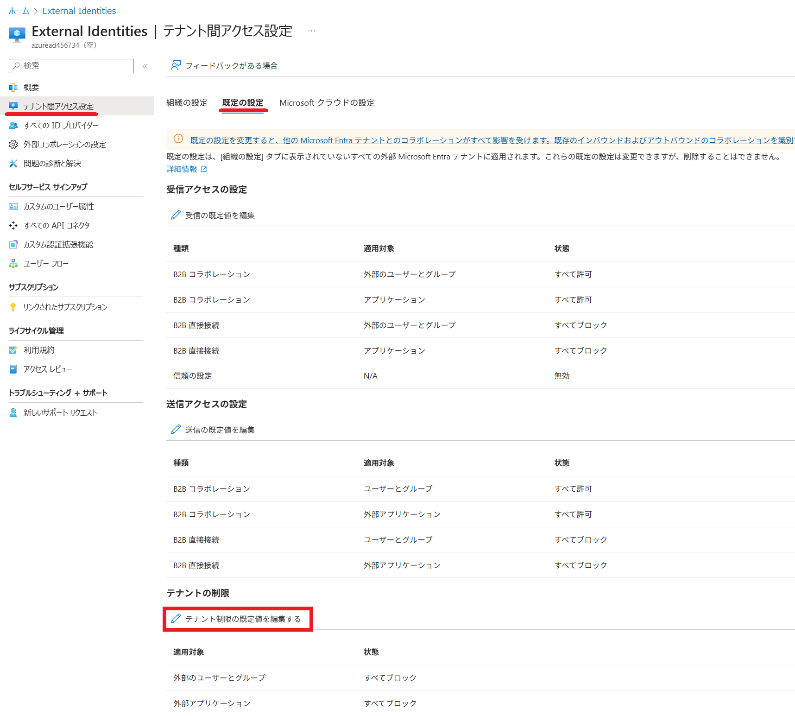Click the 検索 input field
The height and width of the screenshot is (716, 795).
pyautogui.click(x=71, y=66)
